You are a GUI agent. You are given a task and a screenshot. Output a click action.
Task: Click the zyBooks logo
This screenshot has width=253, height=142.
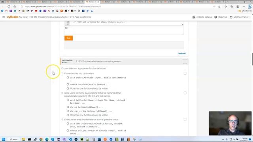(13, 17)
